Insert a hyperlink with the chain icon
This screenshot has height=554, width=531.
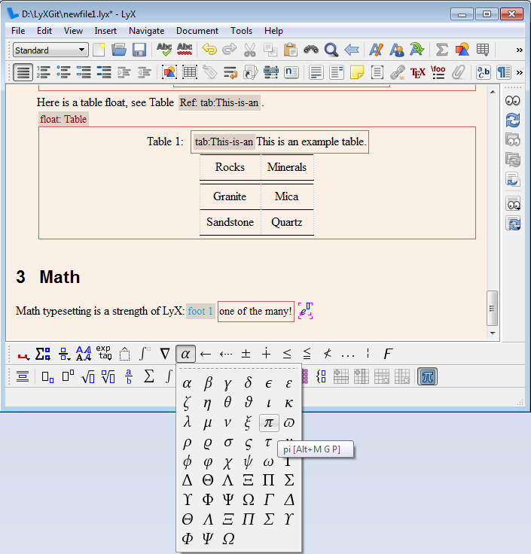click(398, 72)
